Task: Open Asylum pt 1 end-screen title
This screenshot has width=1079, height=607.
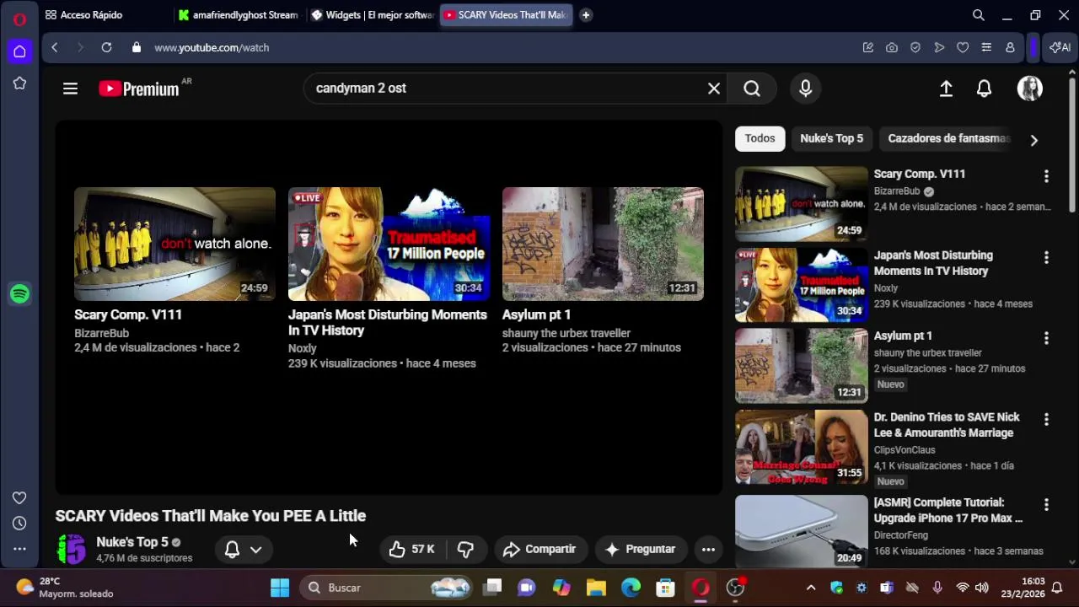Action: coord(537,314)
